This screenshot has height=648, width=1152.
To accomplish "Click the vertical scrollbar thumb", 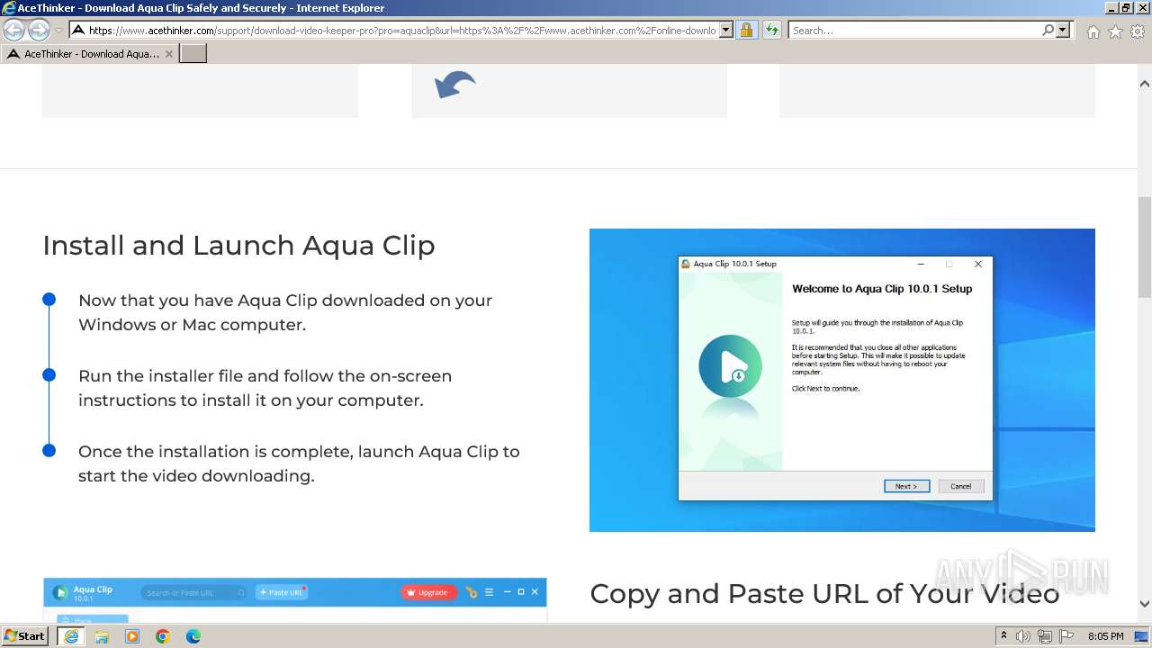I will point(1145,247).
